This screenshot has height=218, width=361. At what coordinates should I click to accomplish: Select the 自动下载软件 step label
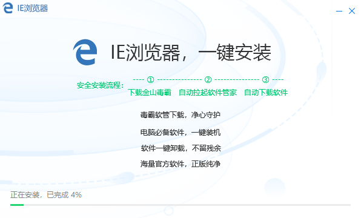point(266,92)
